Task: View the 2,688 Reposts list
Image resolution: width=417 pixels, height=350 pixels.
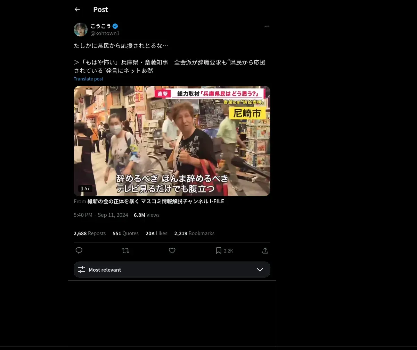Action: click(x=90, y=233)
